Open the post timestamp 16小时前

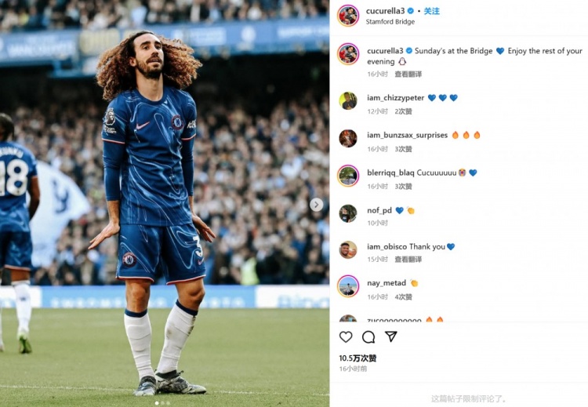[x=353, y=369]
